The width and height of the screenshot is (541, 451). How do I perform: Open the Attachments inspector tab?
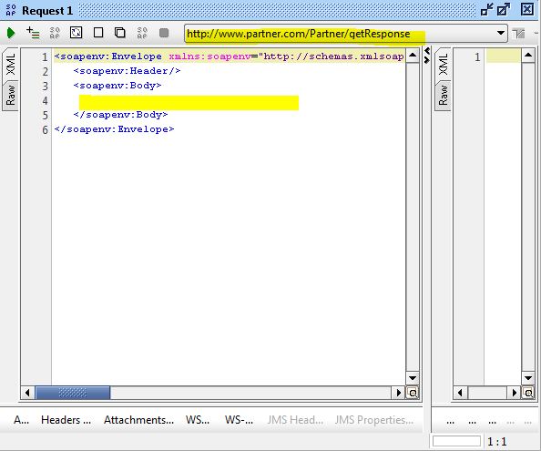pyautogui.click(x=138, y=420)
